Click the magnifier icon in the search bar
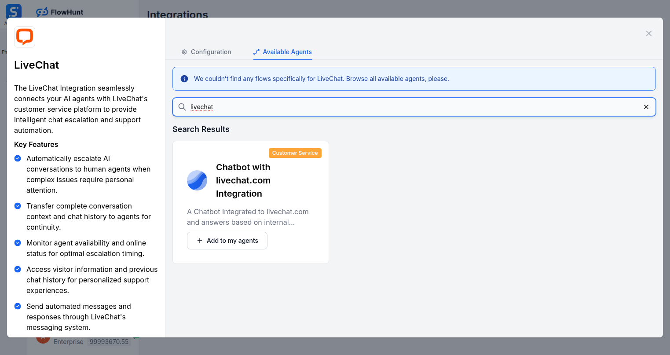 click(182, 106)
